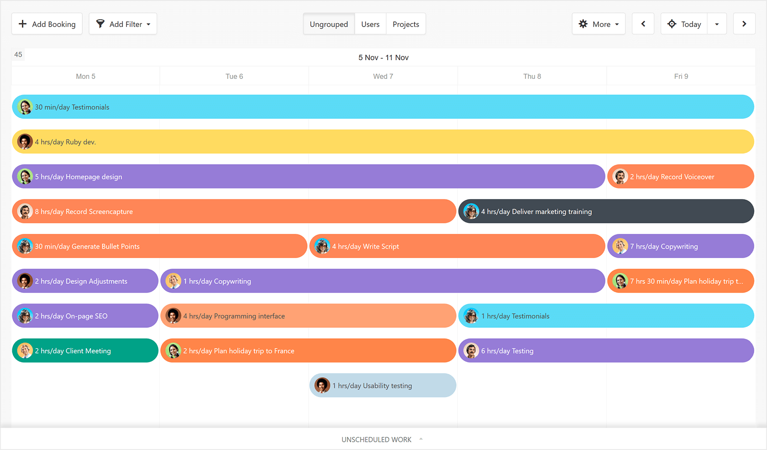Screen dimensions: 767x450
Task: Switch to the Projects view
Action: pos(406,24)
